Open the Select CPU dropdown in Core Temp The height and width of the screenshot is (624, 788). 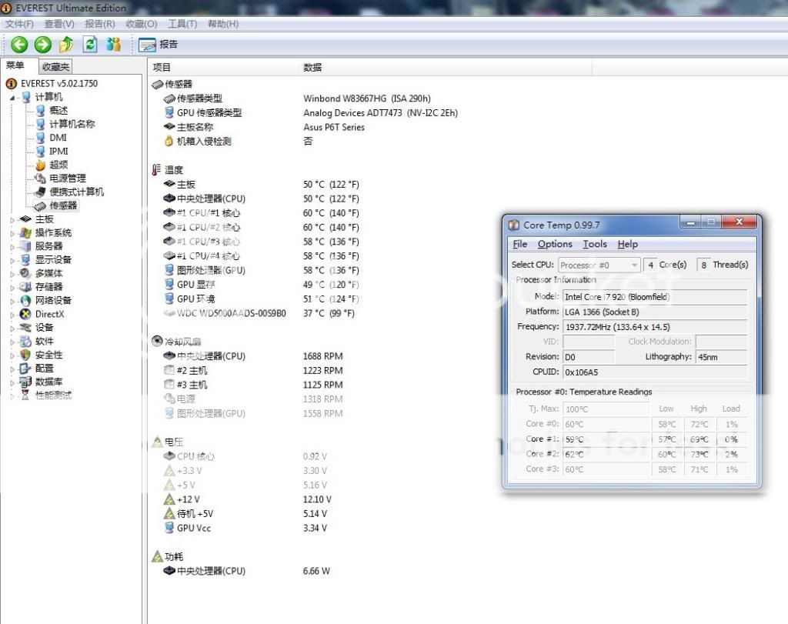pos(599,265)
